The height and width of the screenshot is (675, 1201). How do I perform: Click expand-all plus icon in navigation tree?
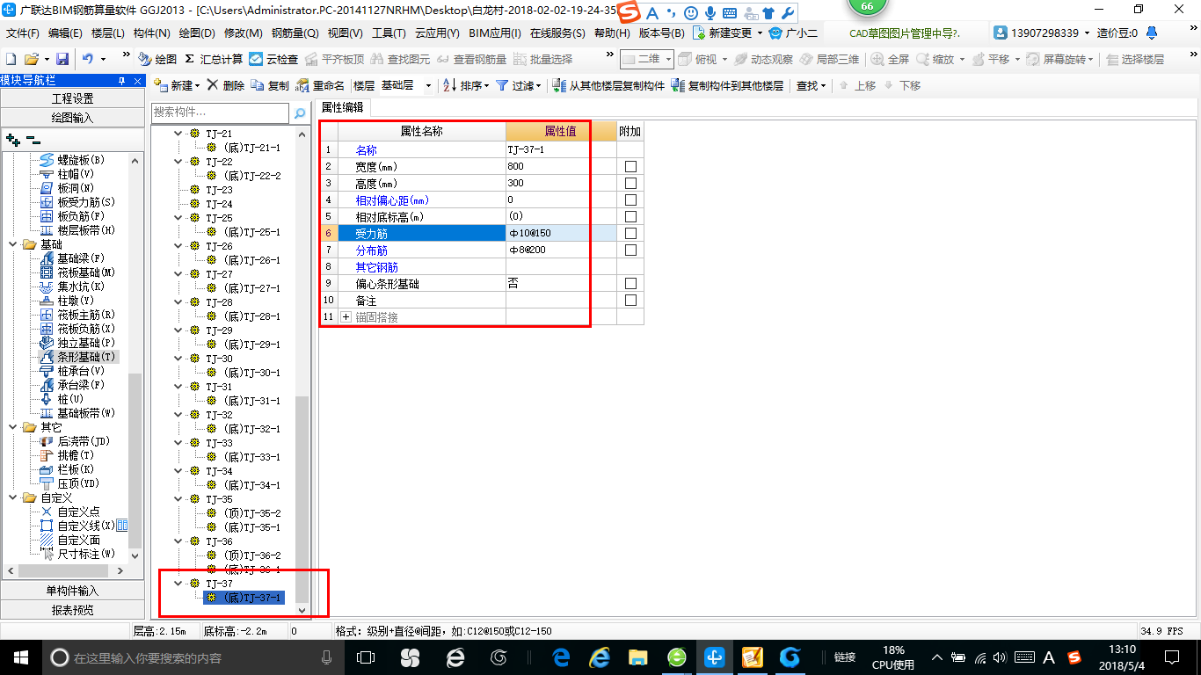[13, 139]
